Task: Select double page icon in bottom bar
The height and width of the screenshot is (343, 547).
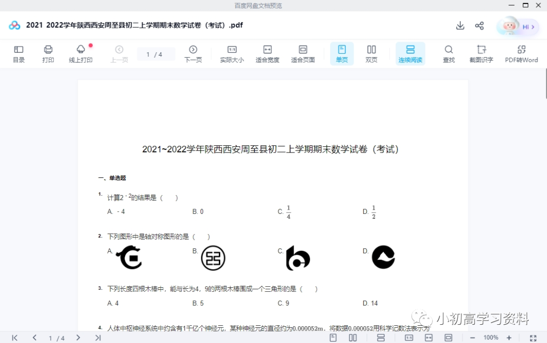Action: click(353, 337)
